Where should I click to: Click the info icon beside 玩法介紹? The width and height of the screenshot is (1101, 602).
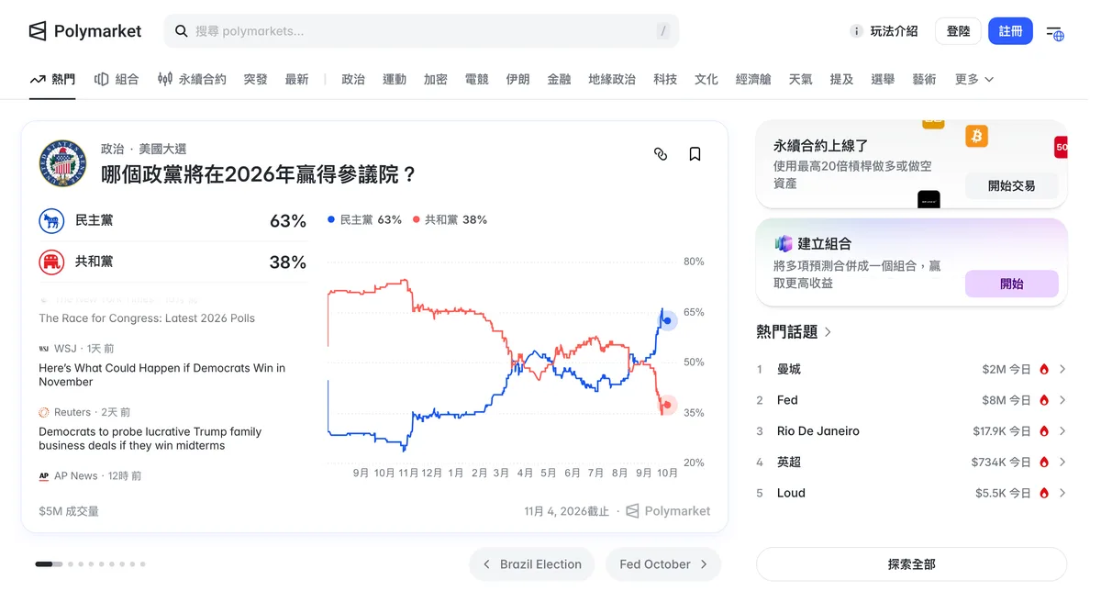pyautogui.click(x=856, y=31)
